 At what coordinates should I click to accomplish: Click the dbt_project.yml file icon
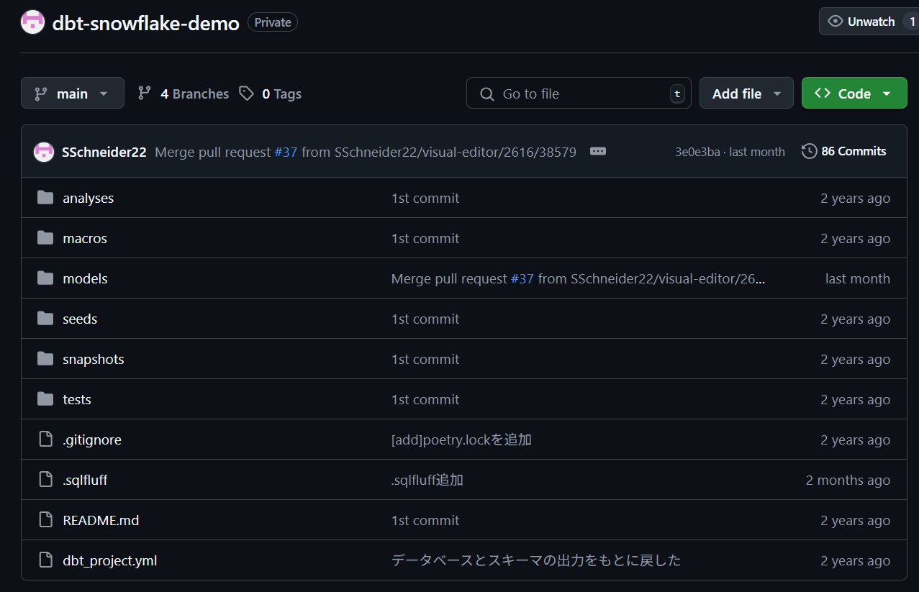(45, 560)
